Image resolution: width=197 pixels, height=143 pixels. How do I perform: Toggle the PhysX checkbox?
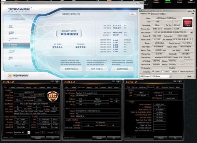pos(171,71)
